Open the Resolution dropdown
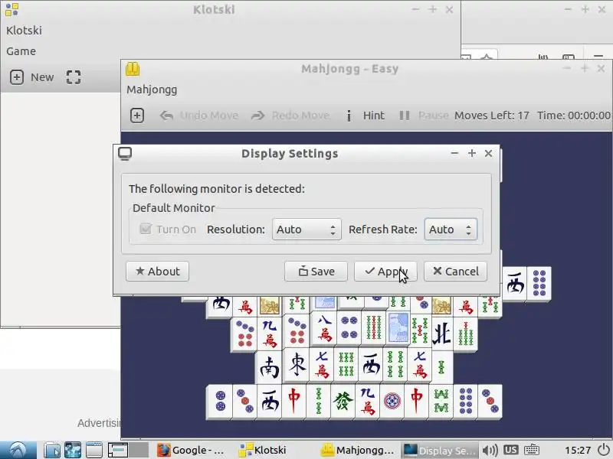 coord(306,229)
